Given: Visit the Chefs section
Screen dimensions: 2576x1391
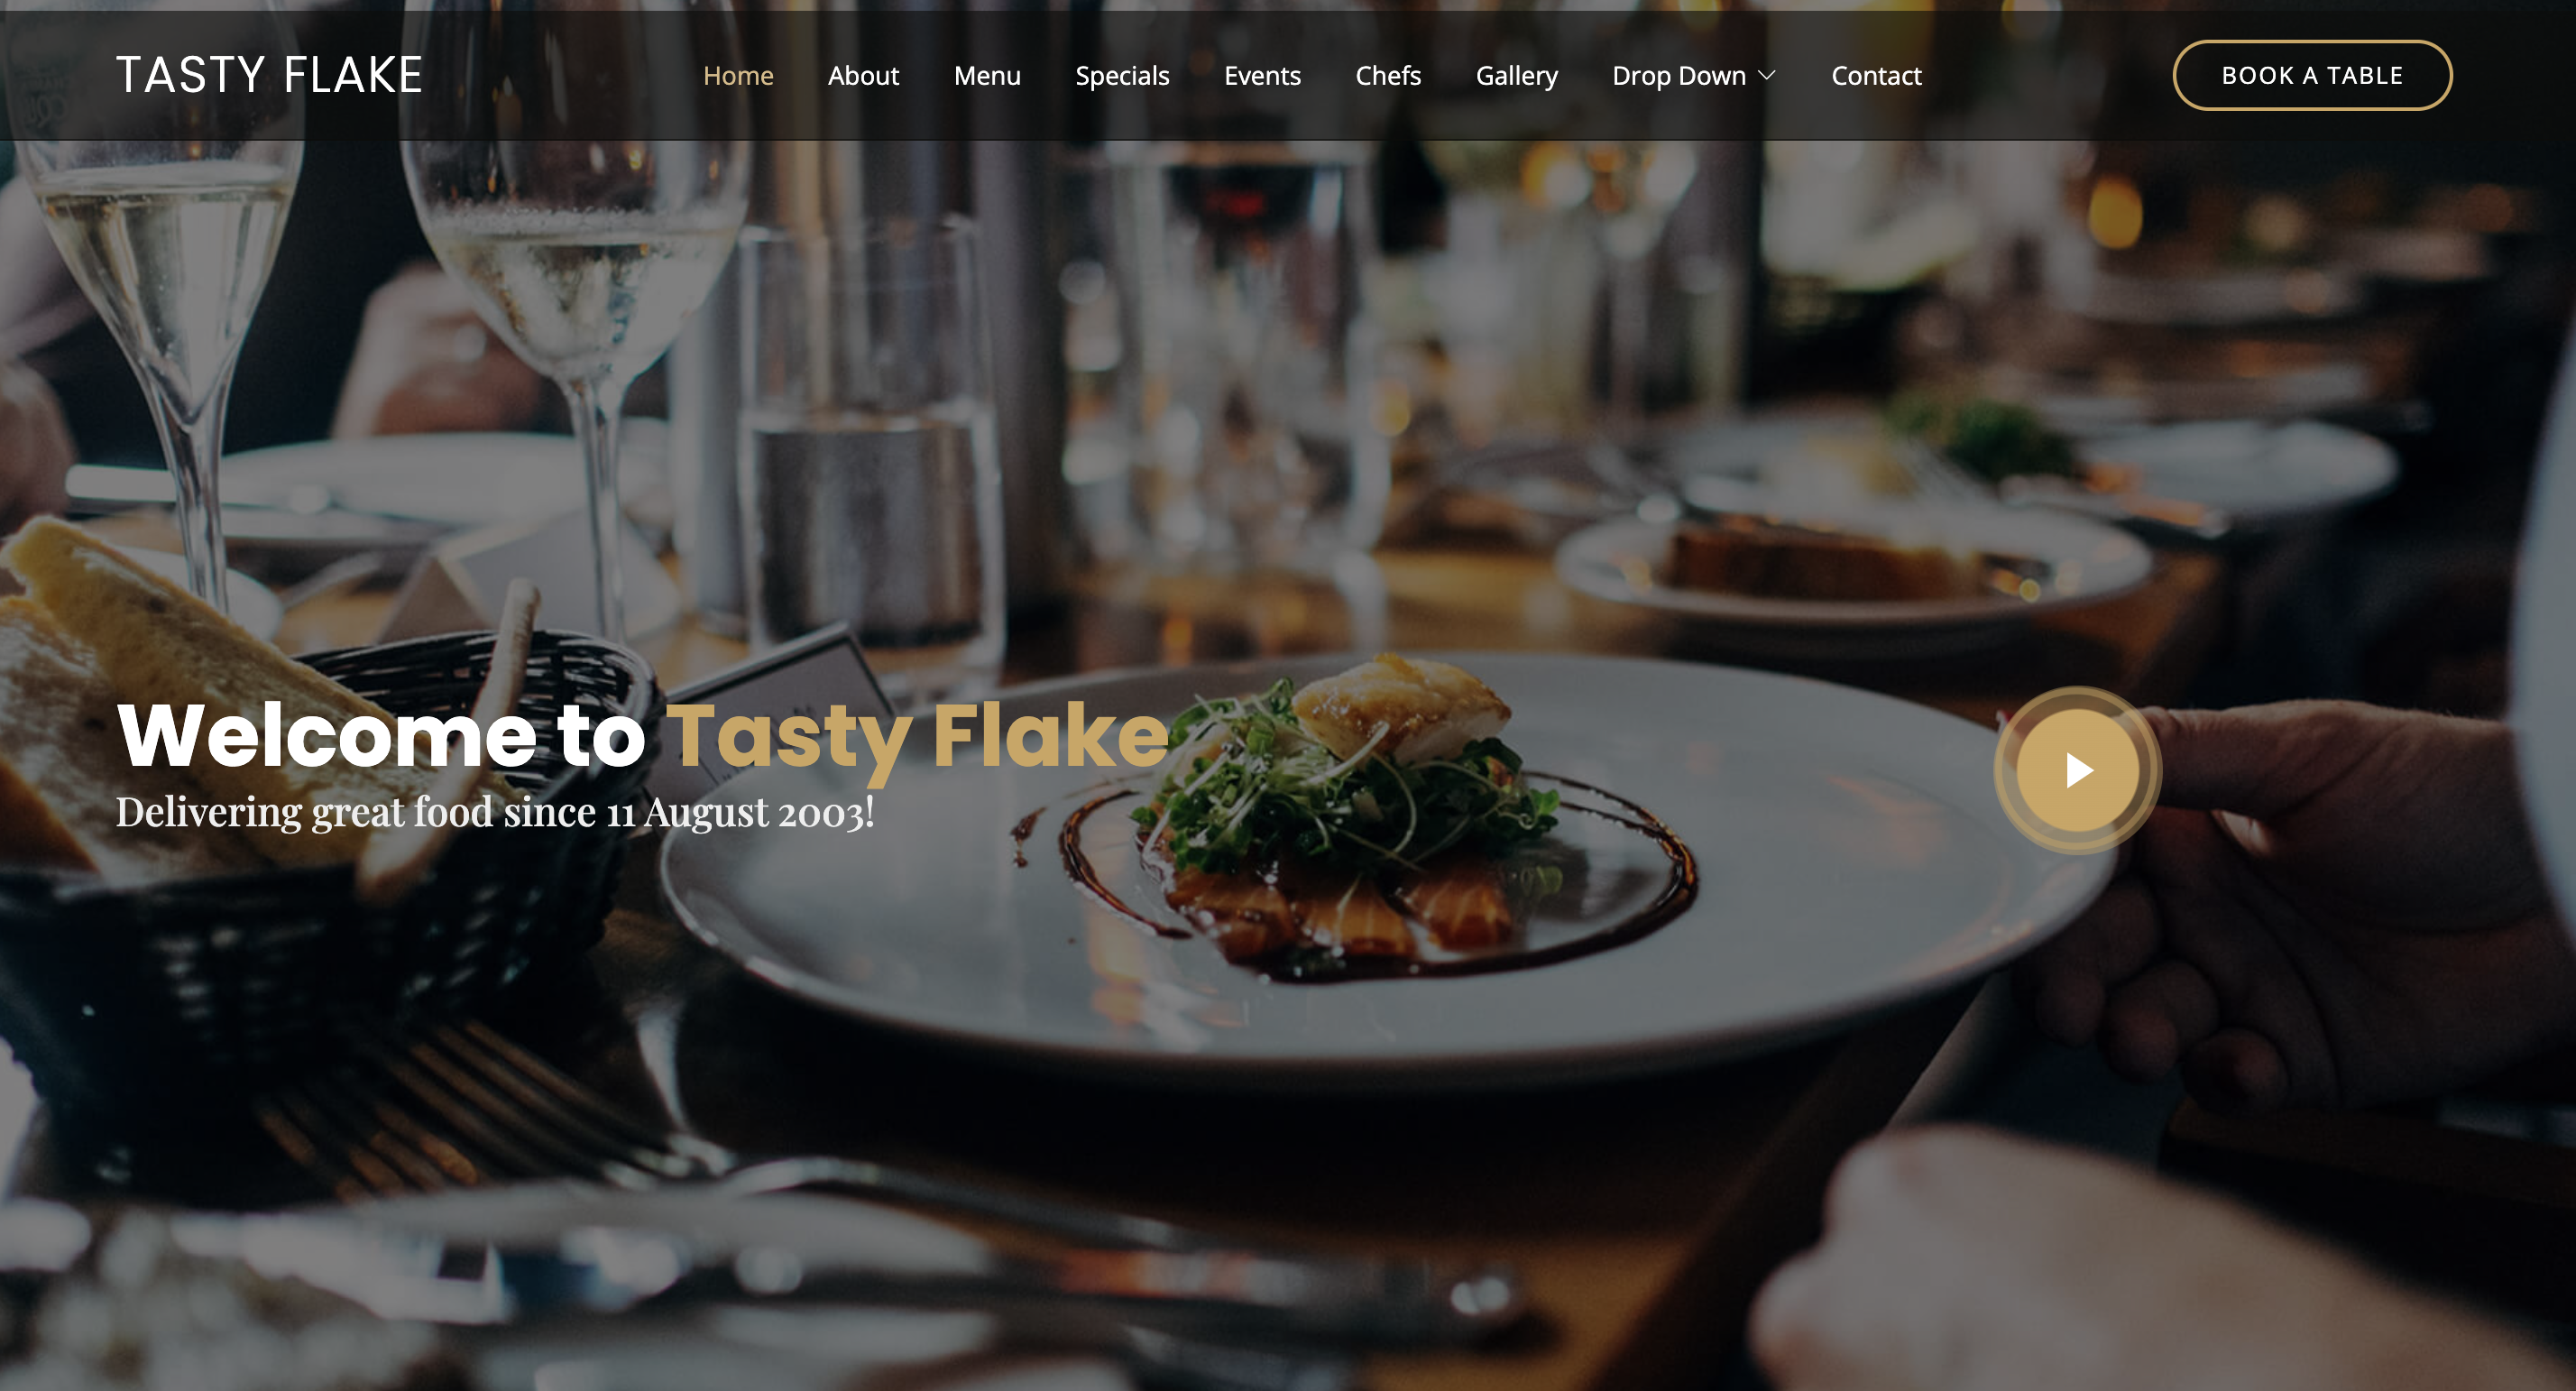Looking at the screenshot, I should pyautogui.click(x=1388, y=75).
